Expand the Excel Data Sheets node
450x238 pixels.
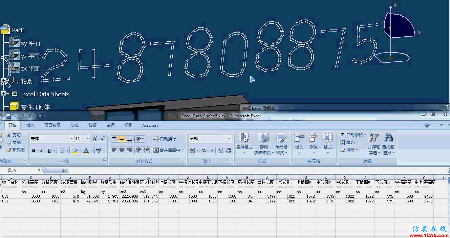point(4,94)
